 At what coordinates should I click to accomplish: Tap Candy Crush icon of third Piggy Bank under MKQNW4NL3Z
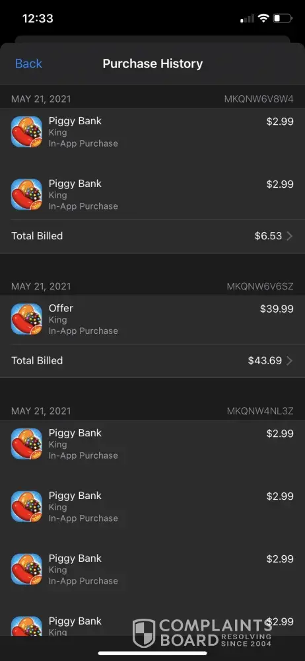[x=26, y=569]
